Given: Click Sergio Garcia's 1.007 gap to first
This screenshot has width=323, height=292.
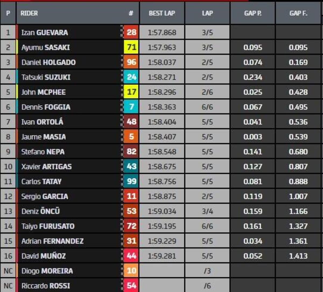Looking at the screenshot, I should click(298, 196).
